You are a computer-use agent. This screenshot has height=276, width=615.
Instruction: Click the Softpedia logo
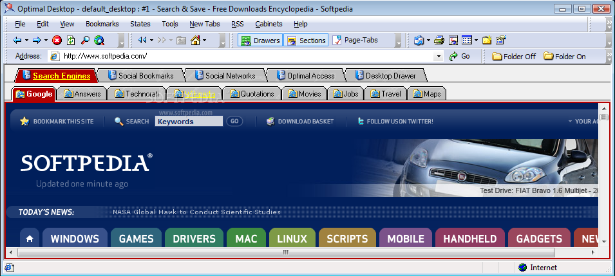coord(86,163)
